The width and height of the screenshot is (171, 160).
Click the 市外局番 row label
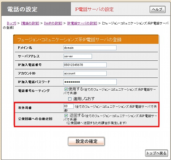coord(25,108)
